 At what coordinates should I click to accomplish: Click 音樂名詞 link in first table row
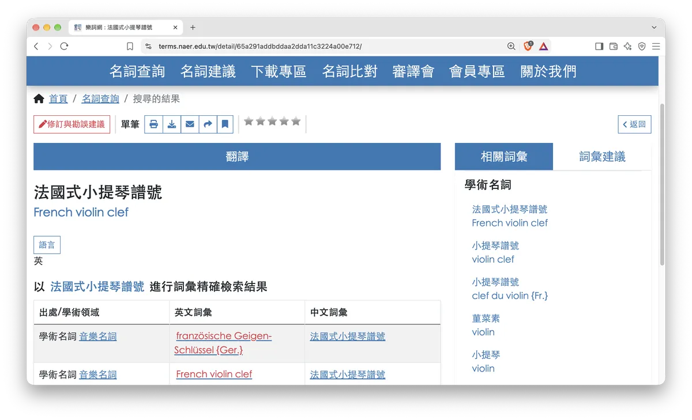coord(98,336)
